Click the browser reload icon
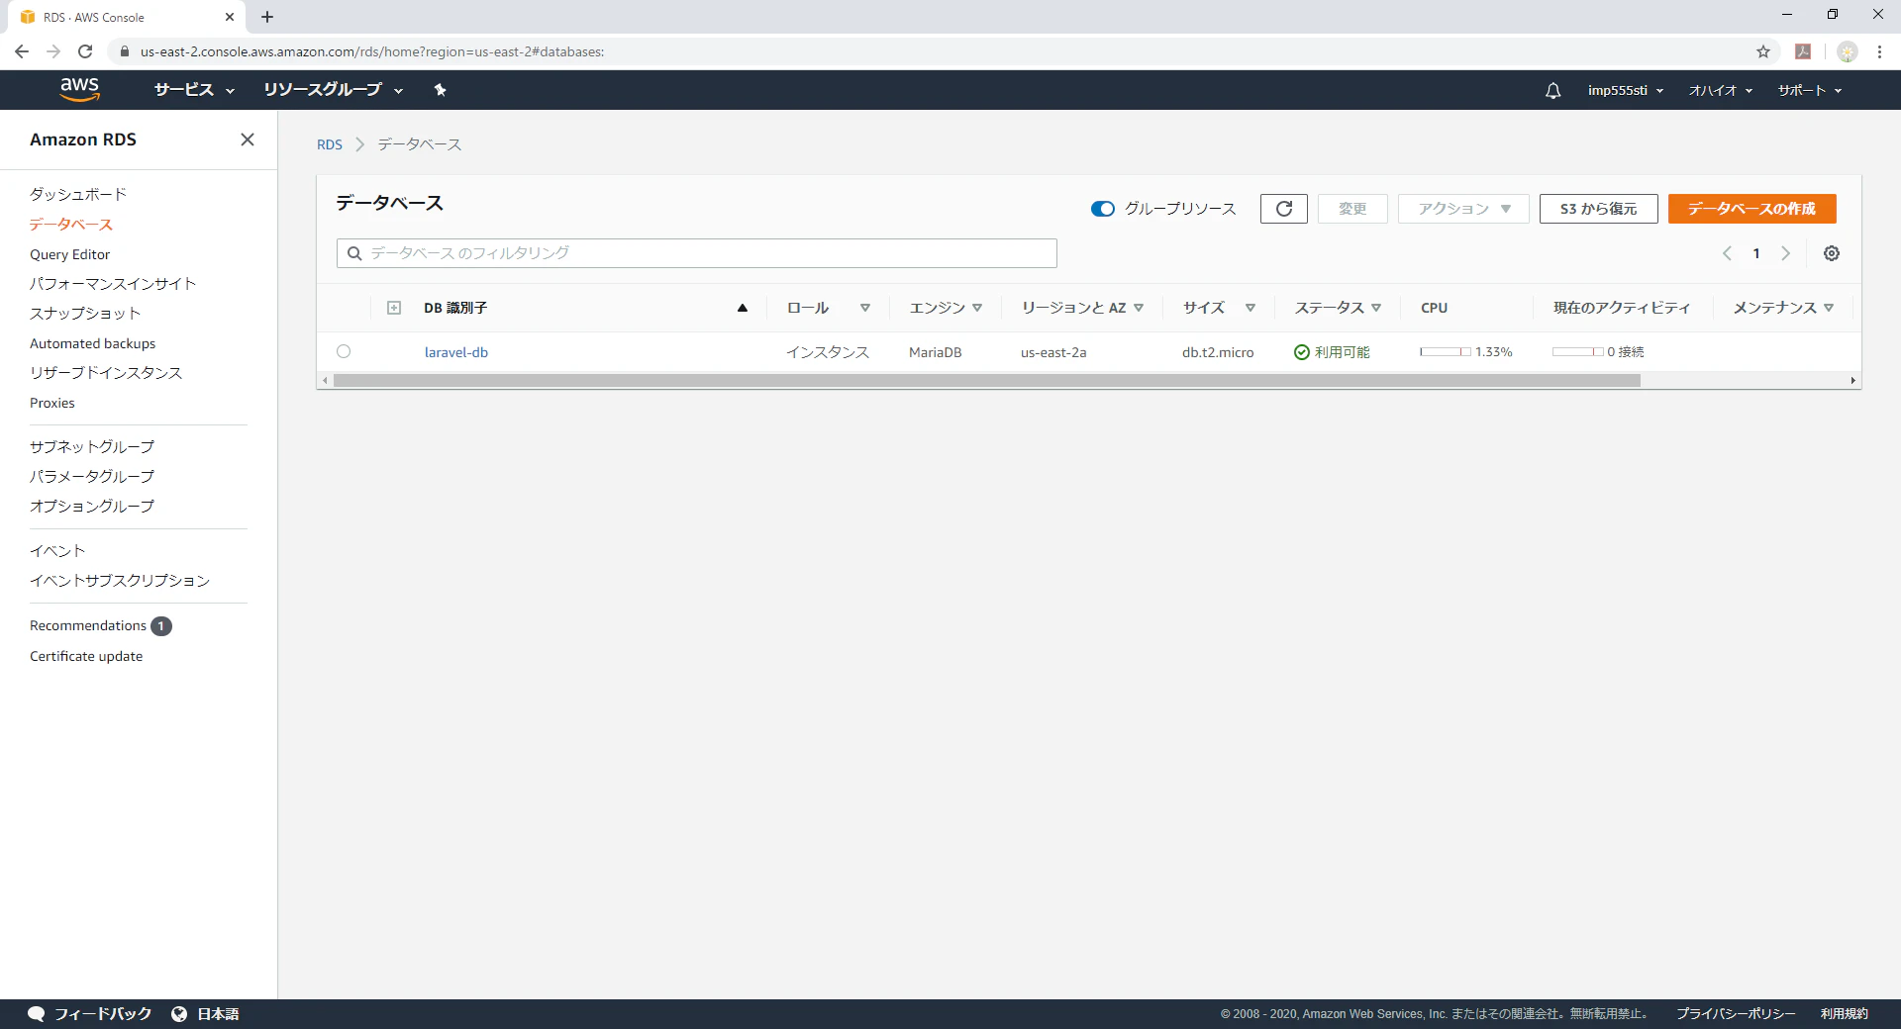This screenshot has width=1901, height=1029. click(x=85, y=51)
